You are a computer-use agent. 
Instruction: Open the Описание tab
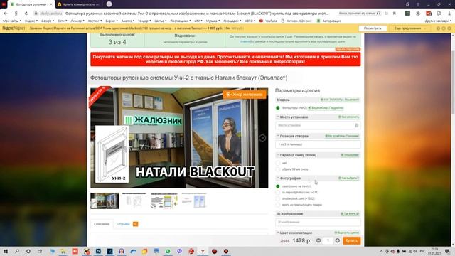pyautogui.click(x=102, y=224)
